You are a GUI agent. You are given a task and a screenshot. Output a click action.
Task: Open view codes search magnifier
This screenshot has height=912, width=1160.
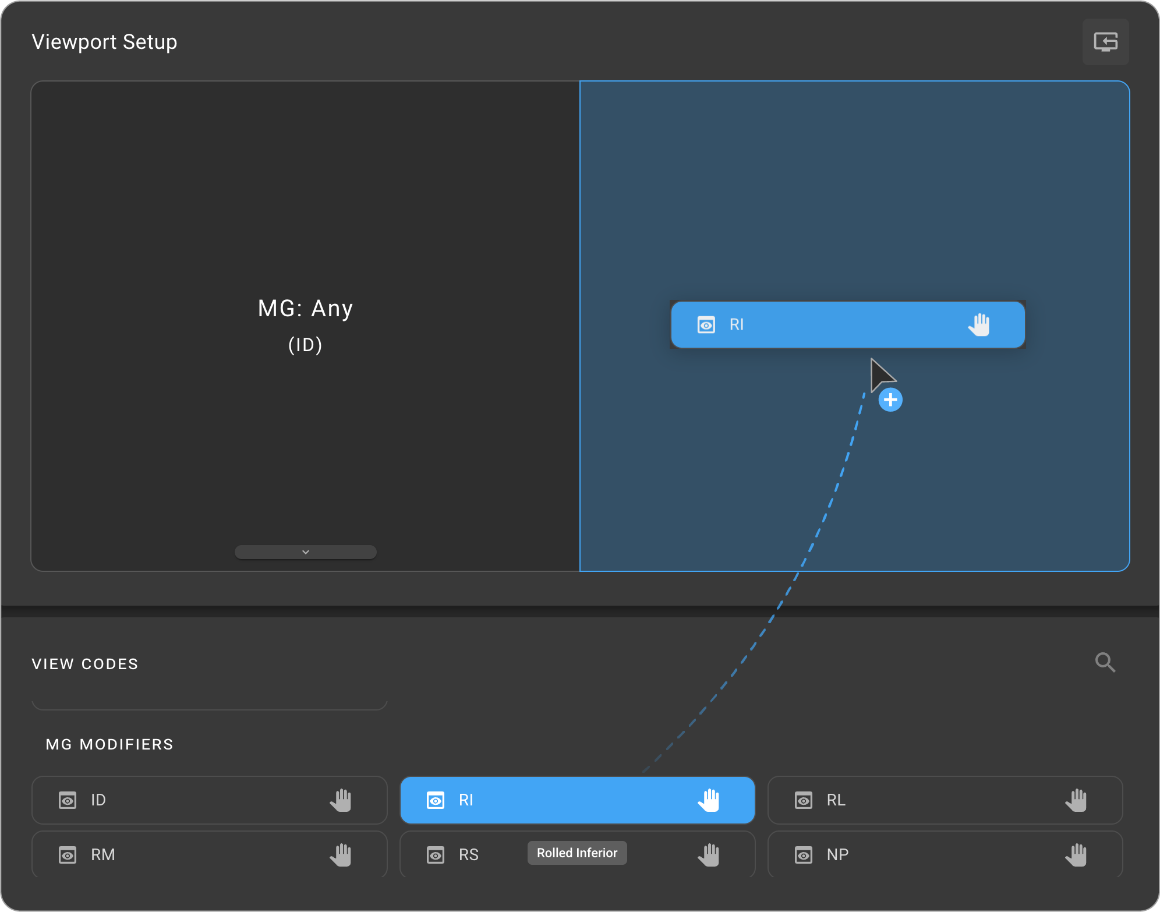(1105, 662)
